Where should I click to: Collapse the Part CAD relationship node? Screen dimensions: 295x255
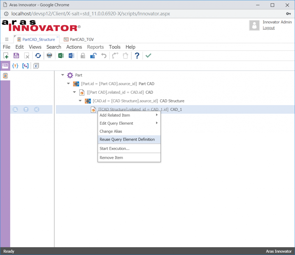point(69,84)
